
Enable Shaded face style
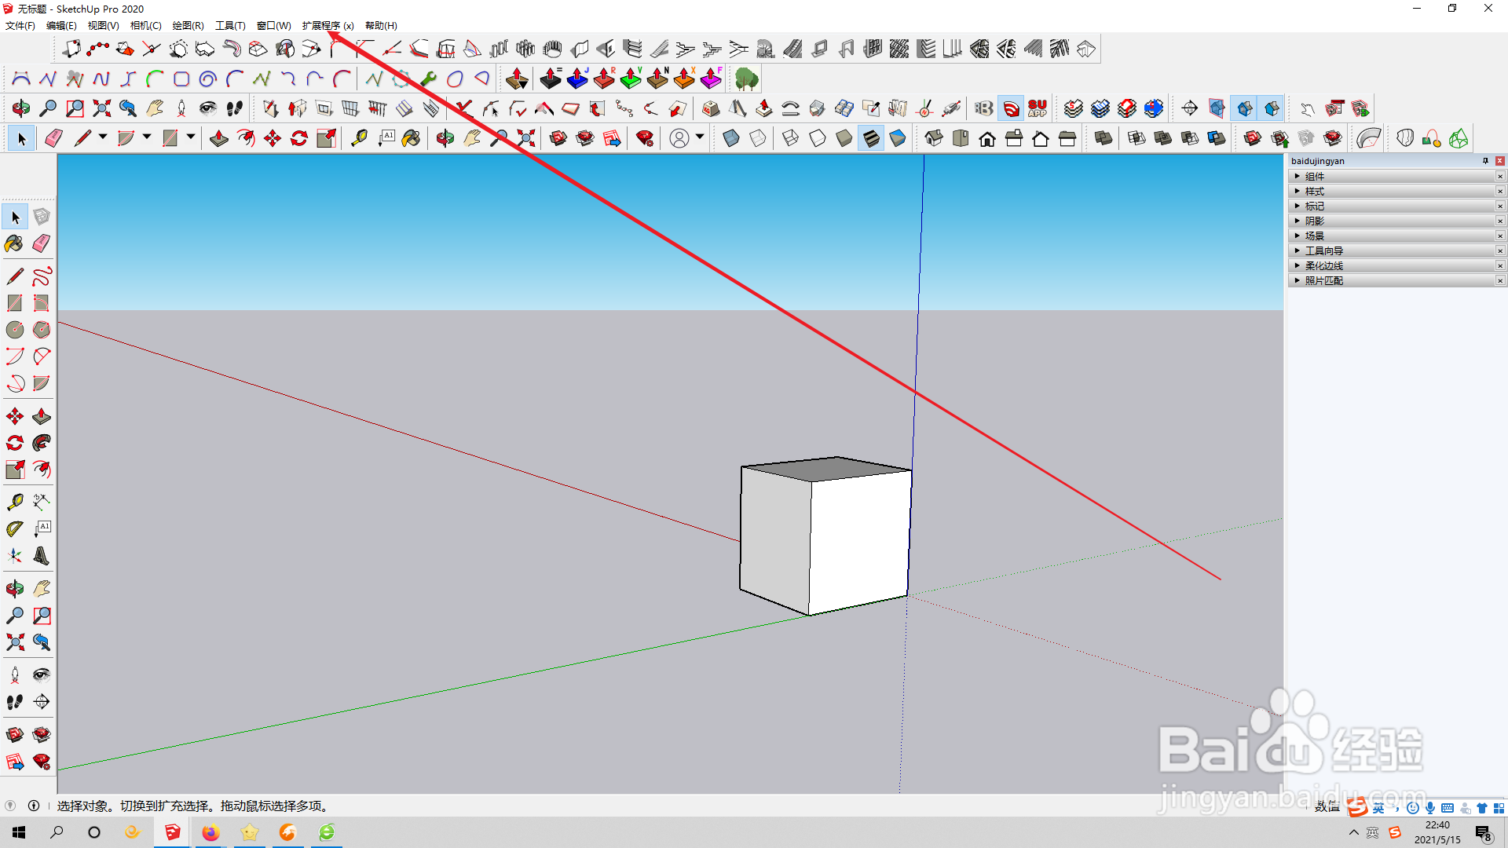coord(844,139)
